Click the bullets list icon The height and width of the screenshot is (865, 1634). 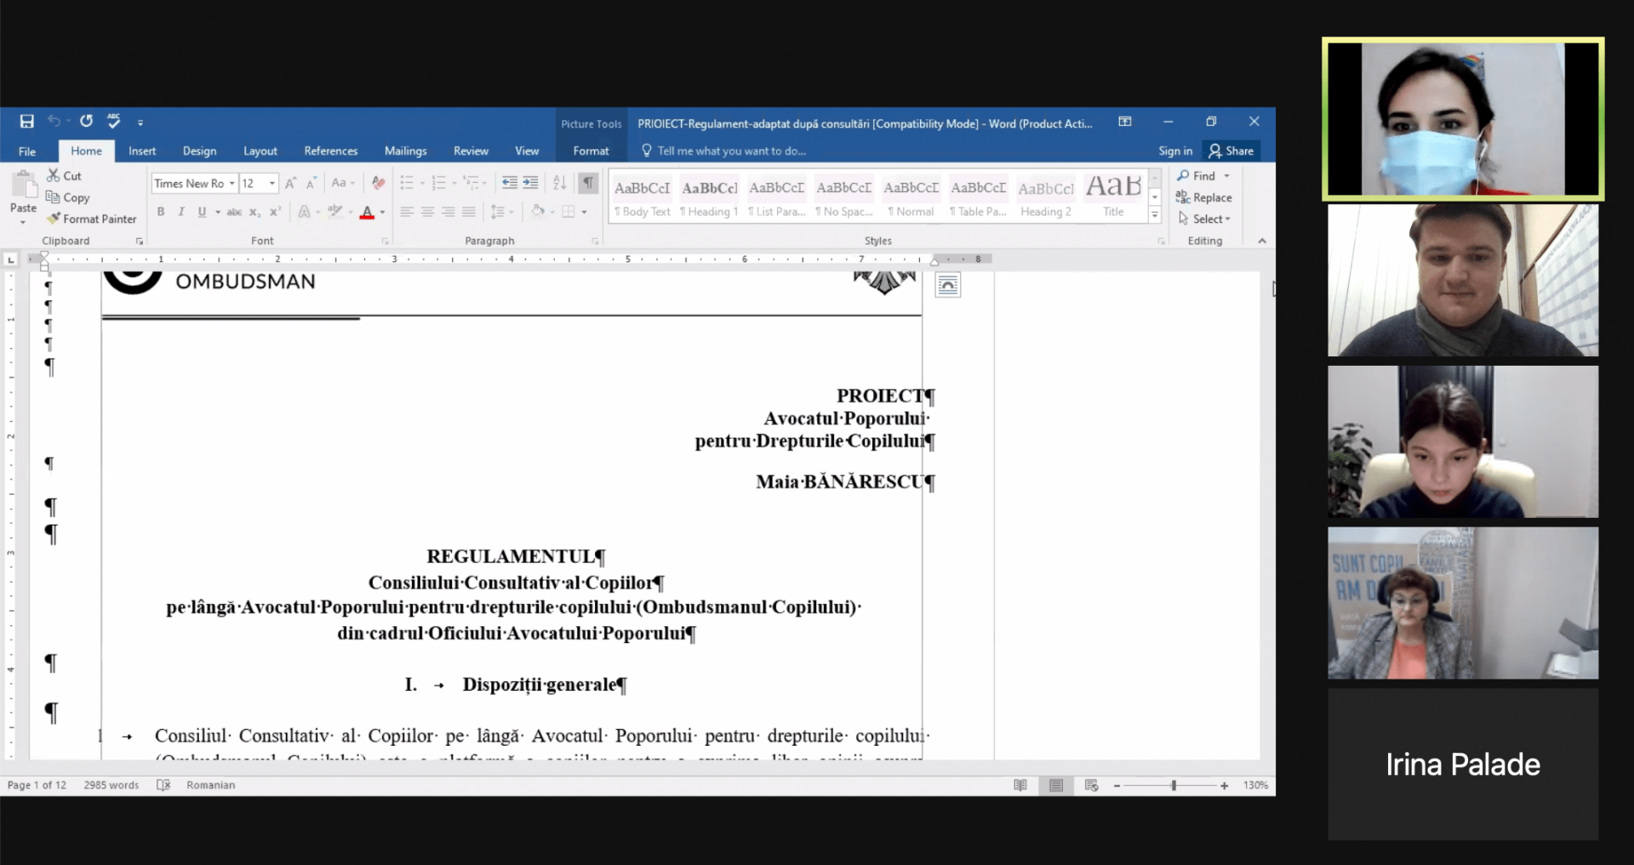(x=407, y=183)
